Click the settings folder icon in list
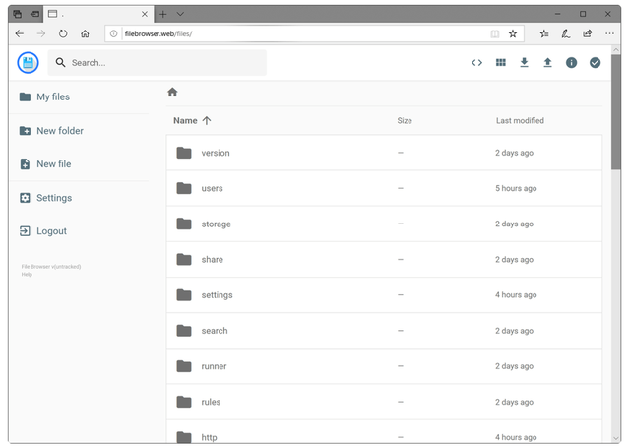This screenshot has height=448, width=630. coord(184,295)
